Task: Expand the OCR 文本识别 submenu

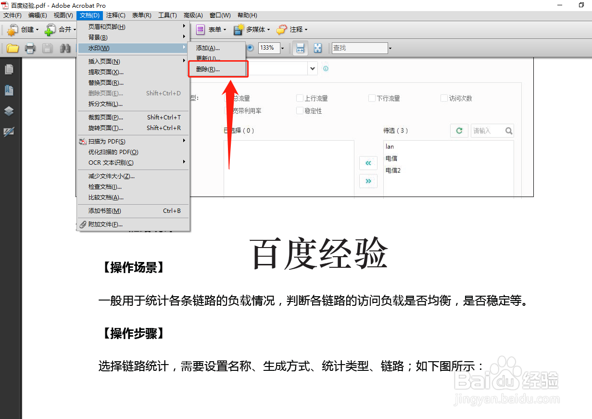Action: [133, 162]
